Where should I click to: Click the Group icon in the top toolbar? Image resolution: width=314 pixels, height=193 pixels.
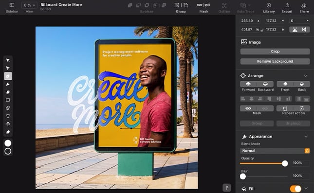point(177,5)
